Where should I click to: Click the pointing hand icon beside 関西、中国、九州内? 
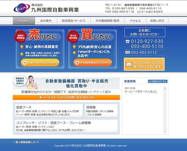[x=22, y=54]
